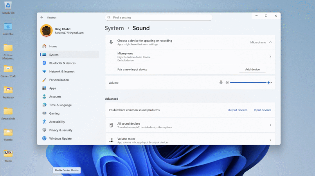Click the Apps icon in the sidebar
315x176 pixels.
point(44,88)
